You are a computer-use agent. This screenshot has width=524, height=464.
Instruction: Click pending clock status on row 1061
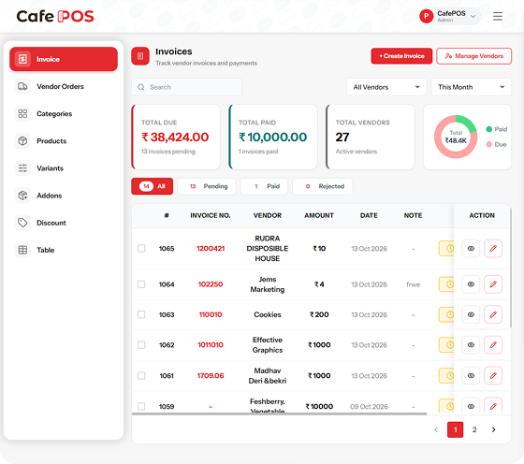(x=447, y=376)
